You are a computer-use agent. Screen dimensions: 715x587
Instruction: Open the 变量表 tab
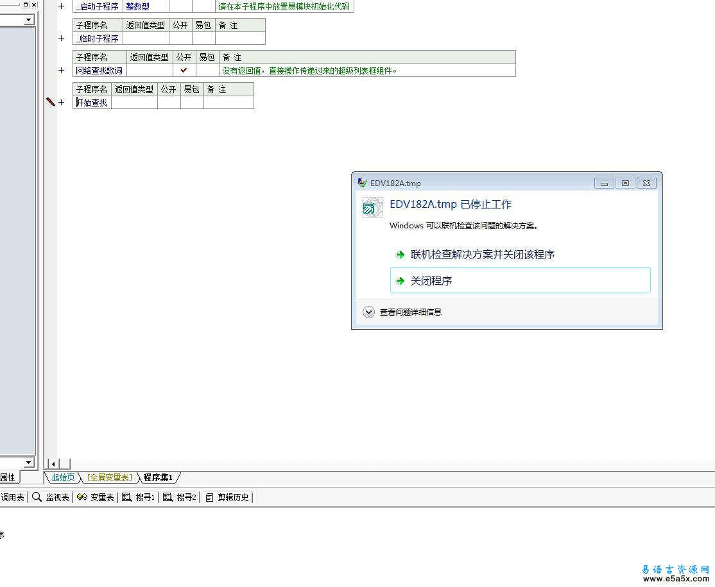pyautogui.click(x=95, y=497)
